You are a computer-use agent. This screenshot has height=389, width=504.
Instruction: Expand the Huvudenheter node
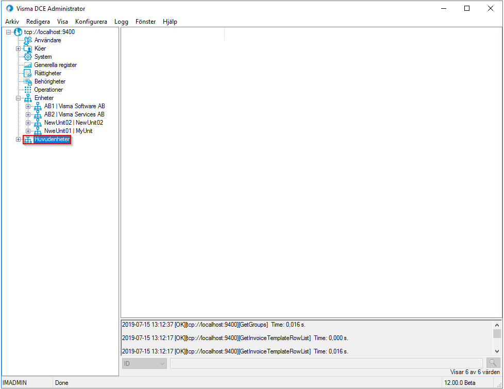point(18,139)
